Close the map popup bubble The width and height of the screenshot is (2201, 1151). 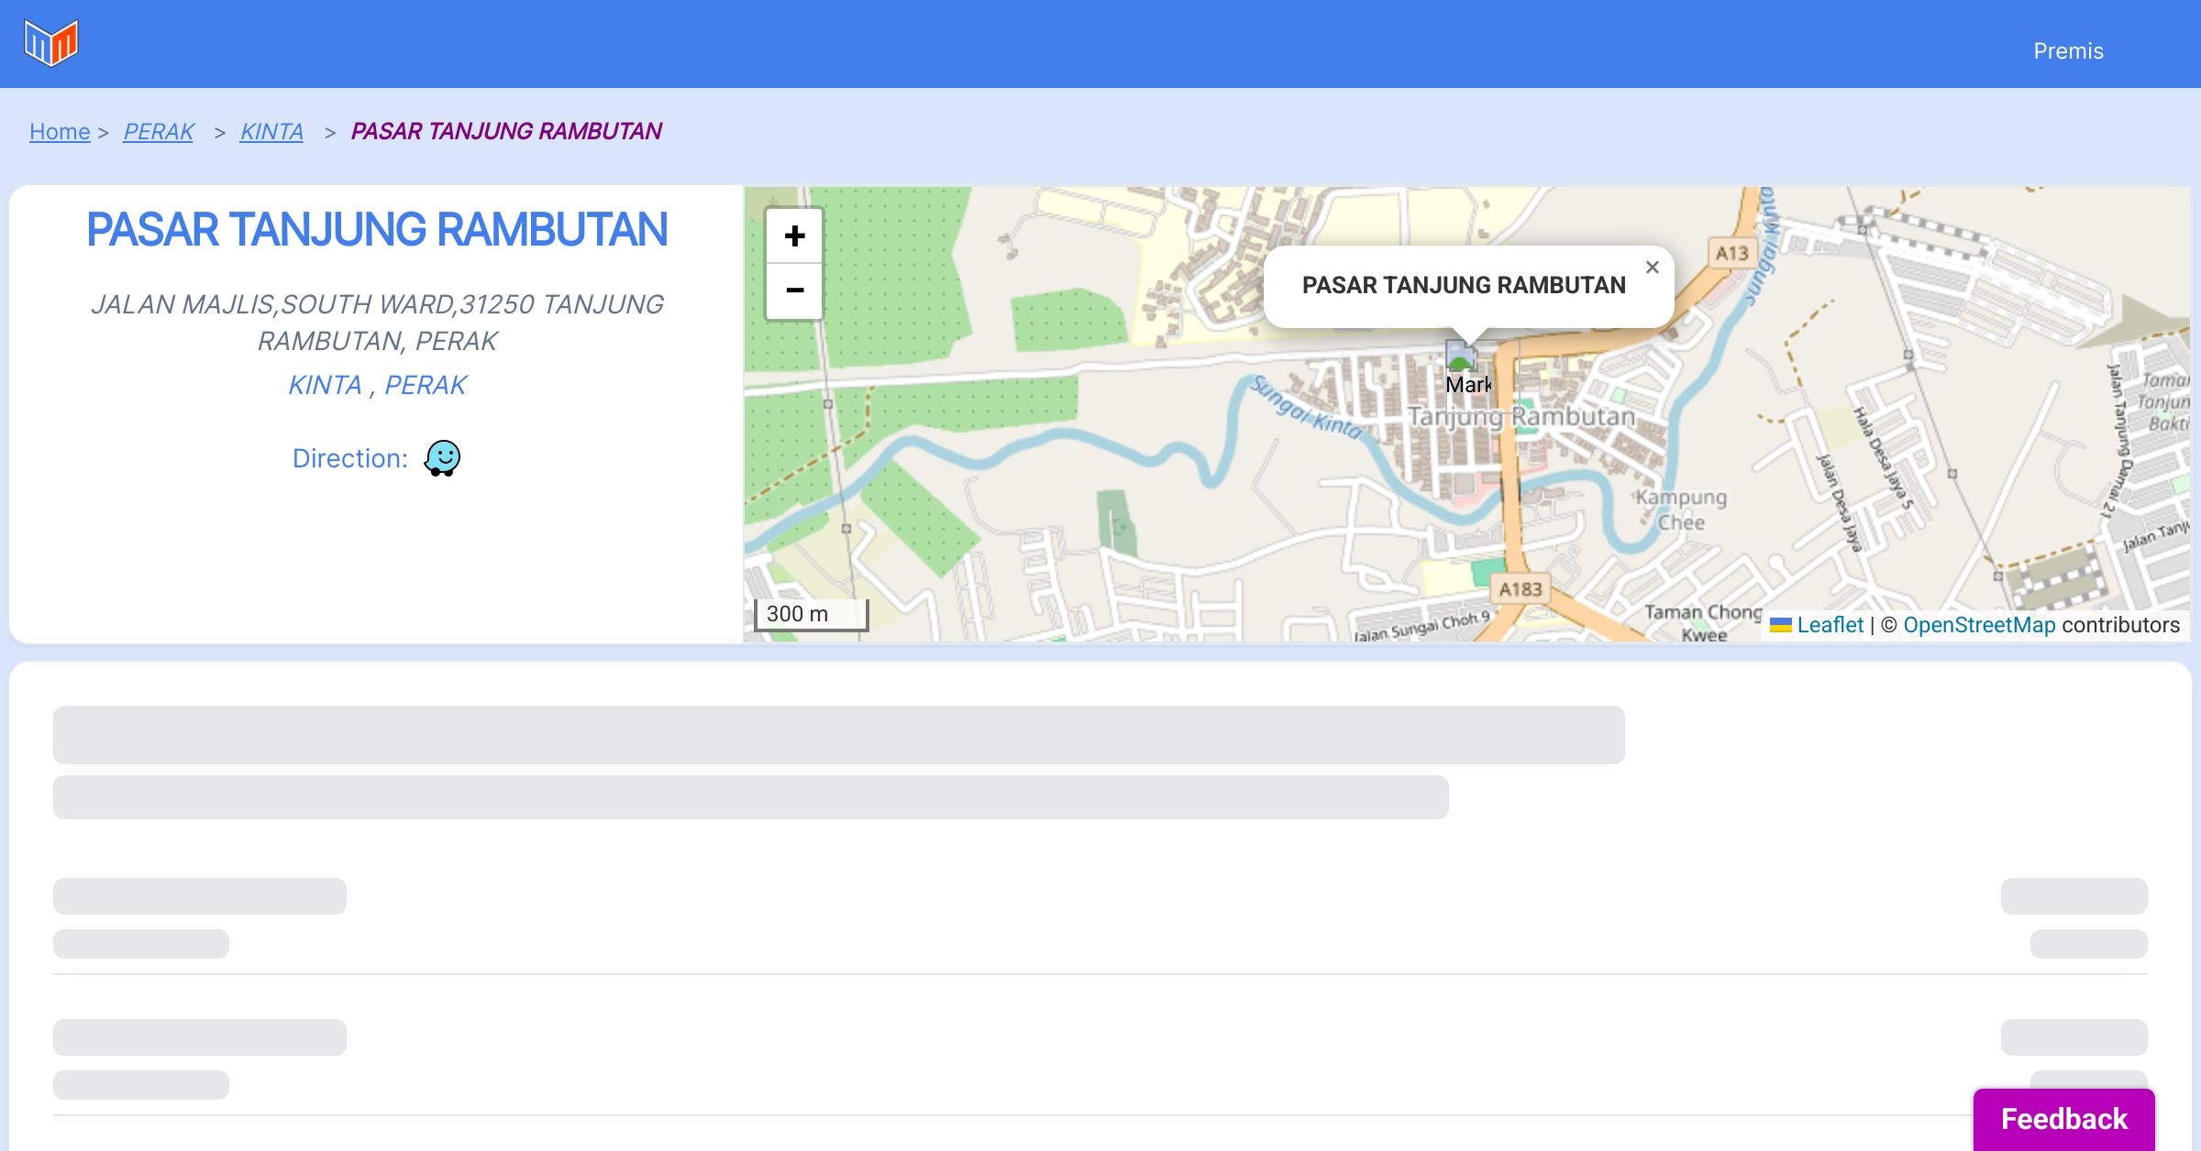point(1652,268)
